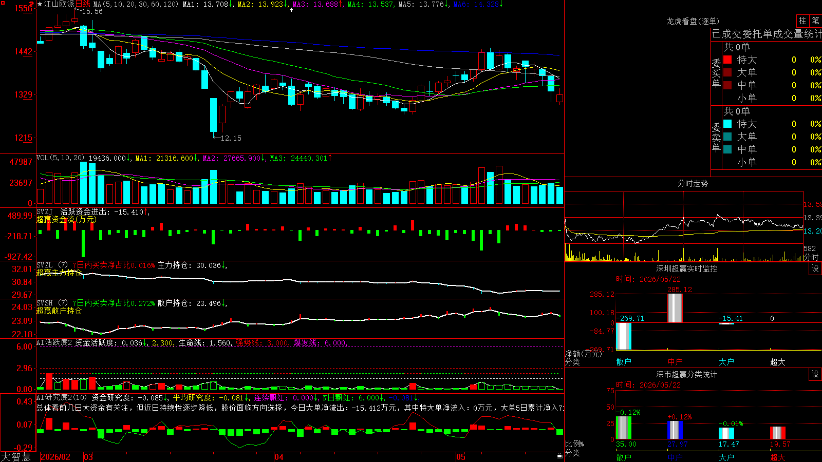The image size is (822, 462).
Task: Select the 2026/02 date marker on timeline
Action: [55, 457]
